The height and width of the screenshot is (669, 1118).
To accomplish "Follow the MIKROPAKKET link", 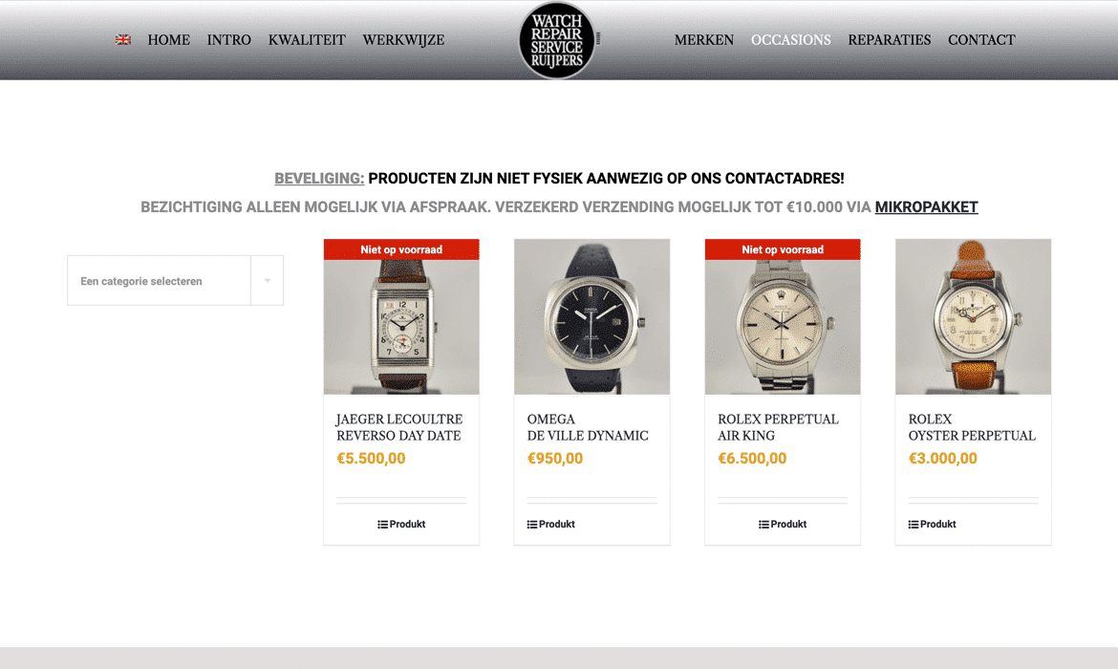I will 926,206.
